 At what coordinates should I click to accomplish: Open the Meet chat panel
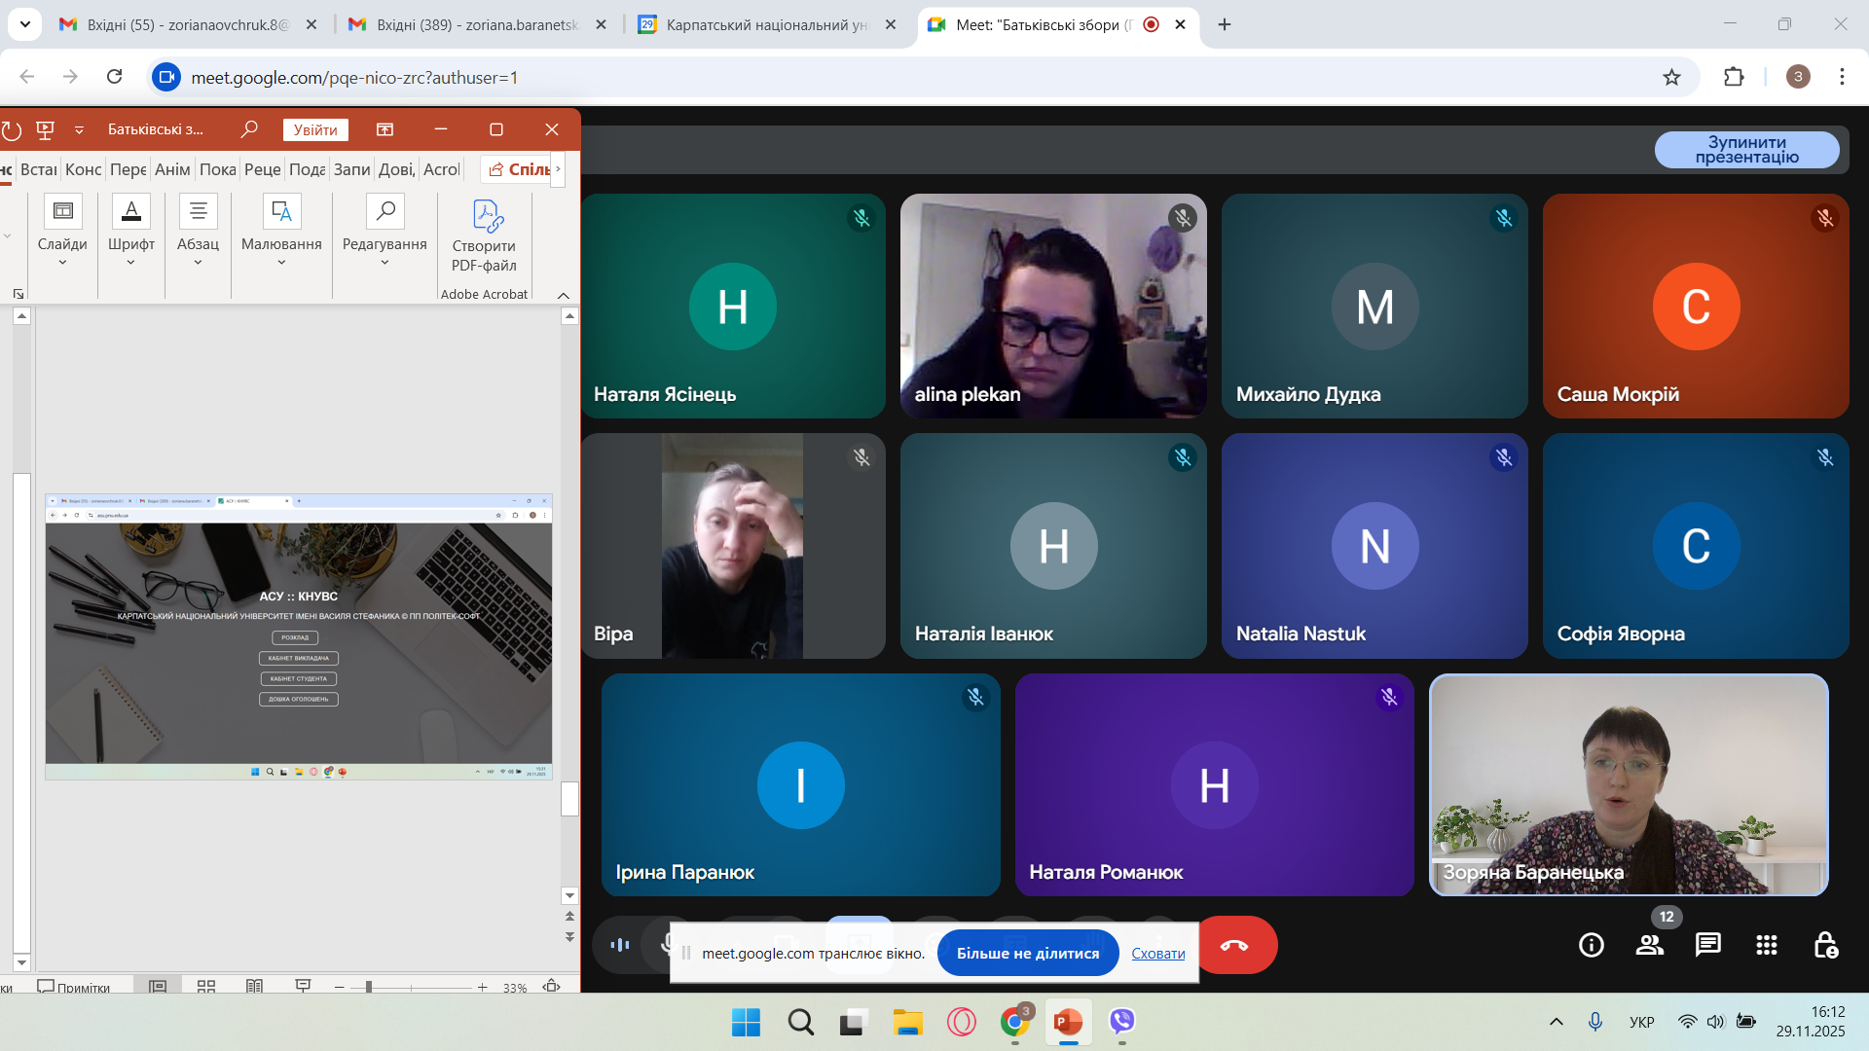pyautogui.click(x=1708, y=945)
